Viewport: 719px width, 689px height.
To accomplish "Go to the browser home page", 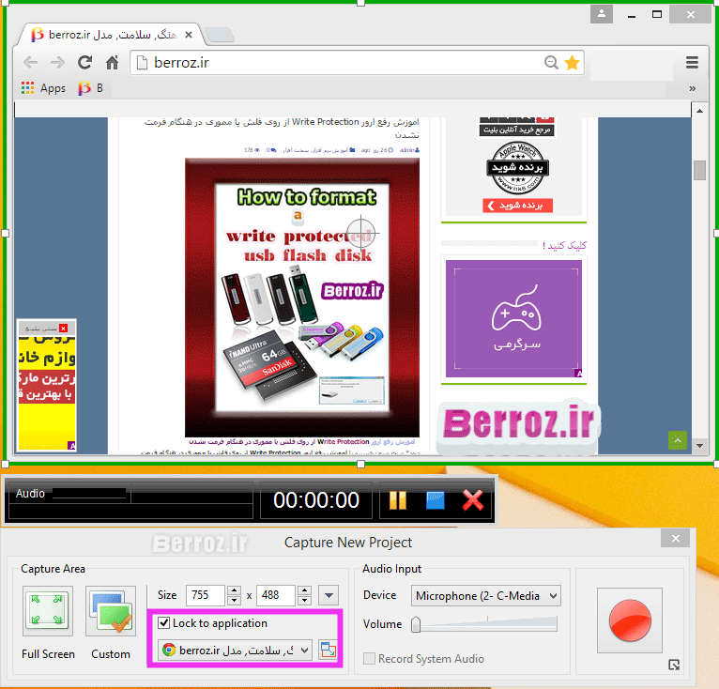I will coord(113,62).
